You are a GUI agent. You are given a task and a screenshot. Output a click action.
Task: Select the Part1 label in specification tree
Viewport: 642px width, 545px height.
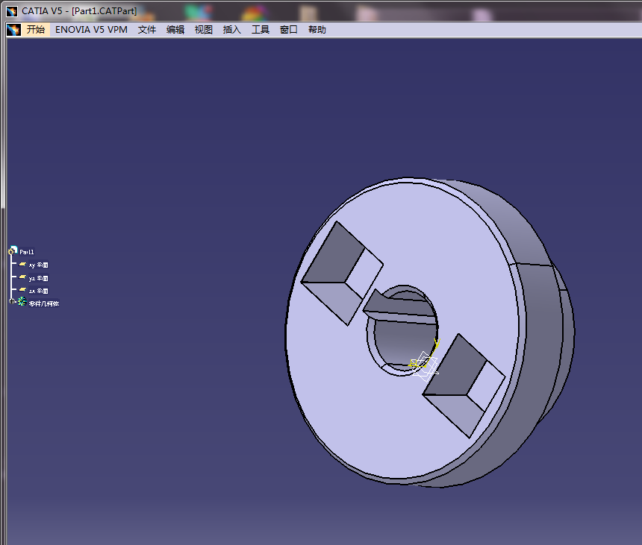[28, 252]
